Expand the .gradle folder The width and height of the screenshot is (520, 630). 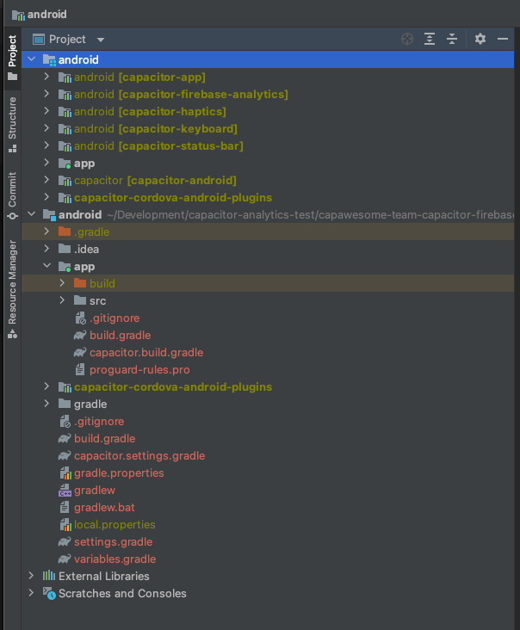click(x=46, y=232)
